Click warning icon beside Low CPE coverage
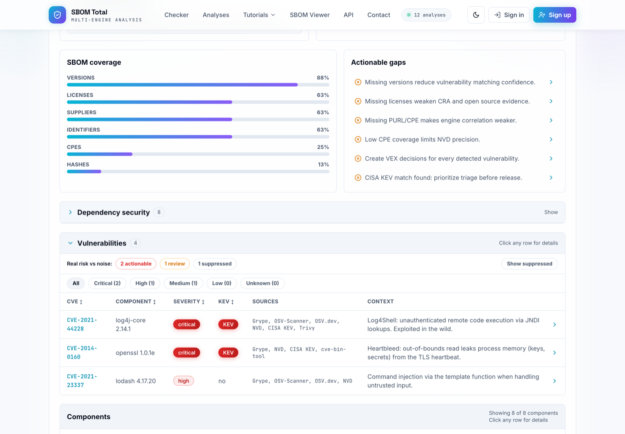The image size is (625, 434). click(358, 139)
